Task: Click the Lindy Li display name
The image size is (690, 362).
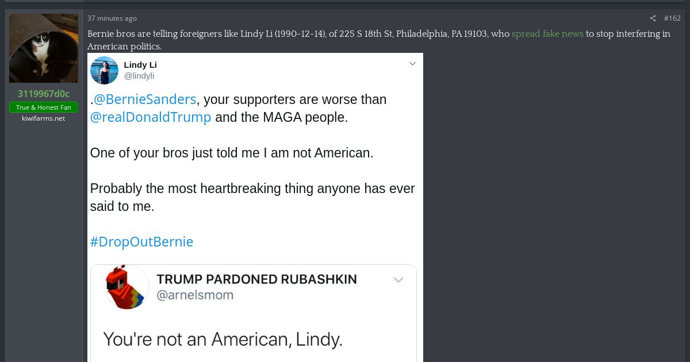Action: (140, 64)
